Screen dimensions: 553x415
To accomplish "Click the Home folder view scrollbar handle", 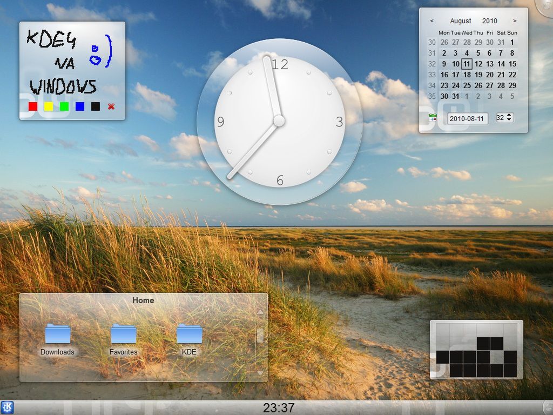I will click(260, 336).
